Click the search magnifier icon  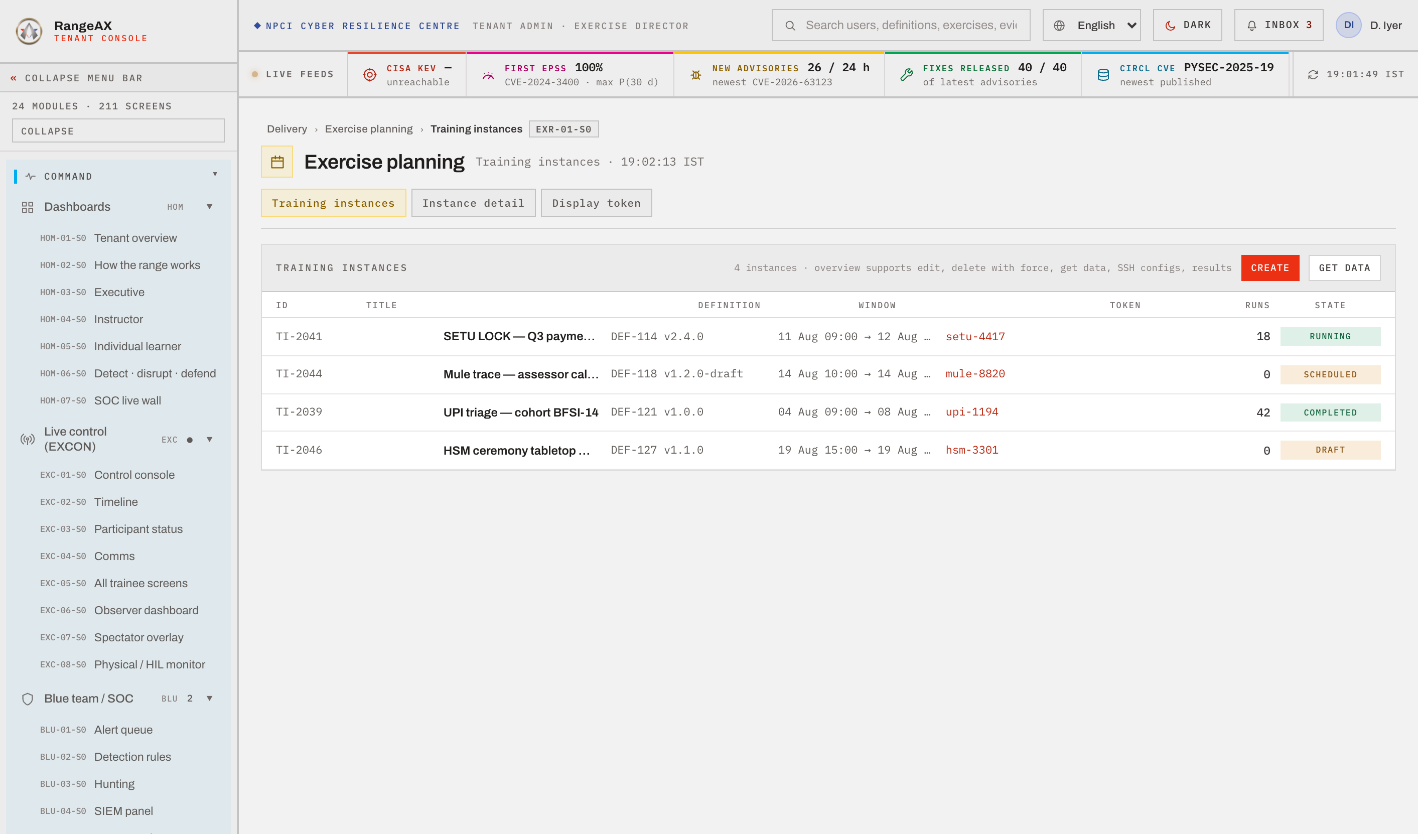pyautogui.click(x=790, y=25)
